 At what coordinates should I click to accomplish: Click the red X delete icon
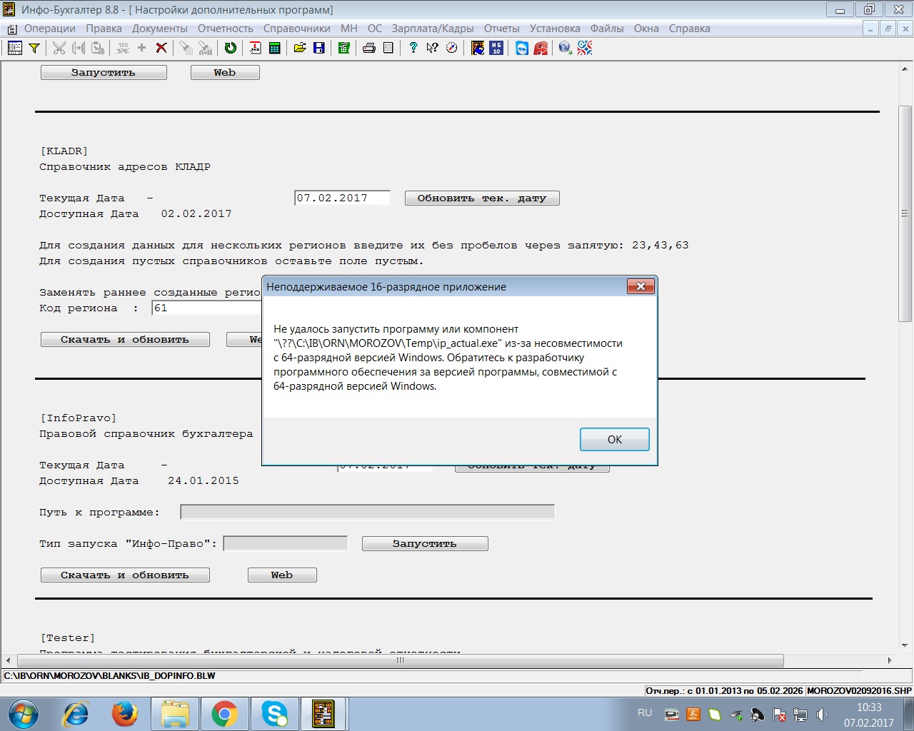161,48
